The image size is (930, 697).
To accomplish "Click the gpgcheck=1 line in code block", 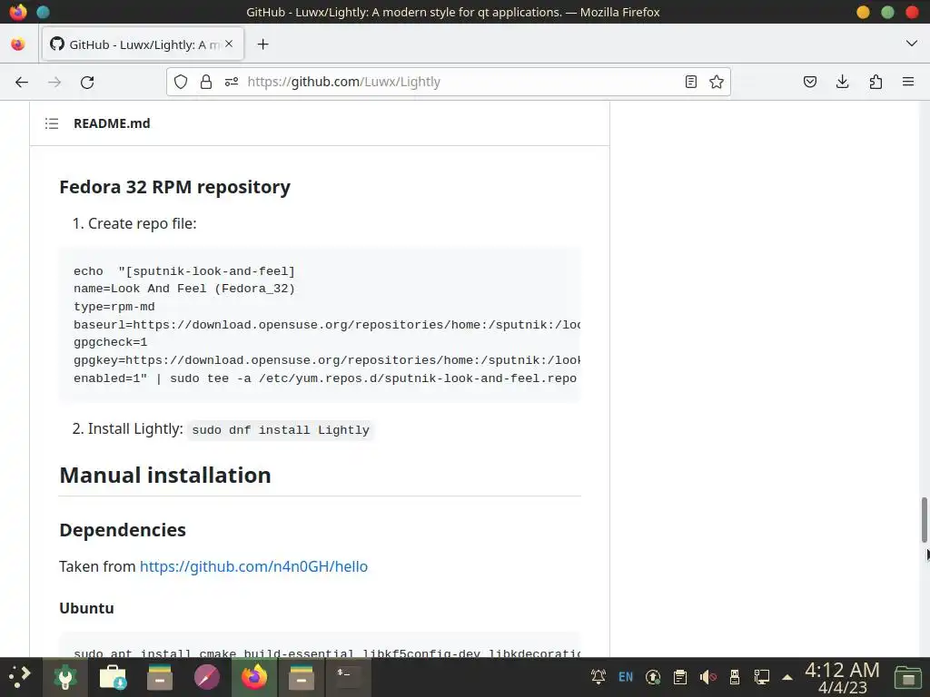I will (x=110, y=342).
